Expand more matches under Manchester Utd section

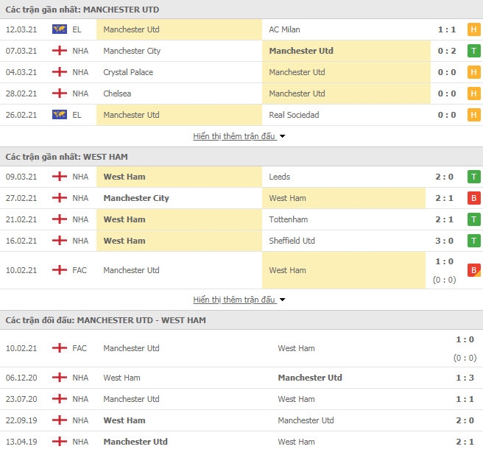tap(234, 136)
